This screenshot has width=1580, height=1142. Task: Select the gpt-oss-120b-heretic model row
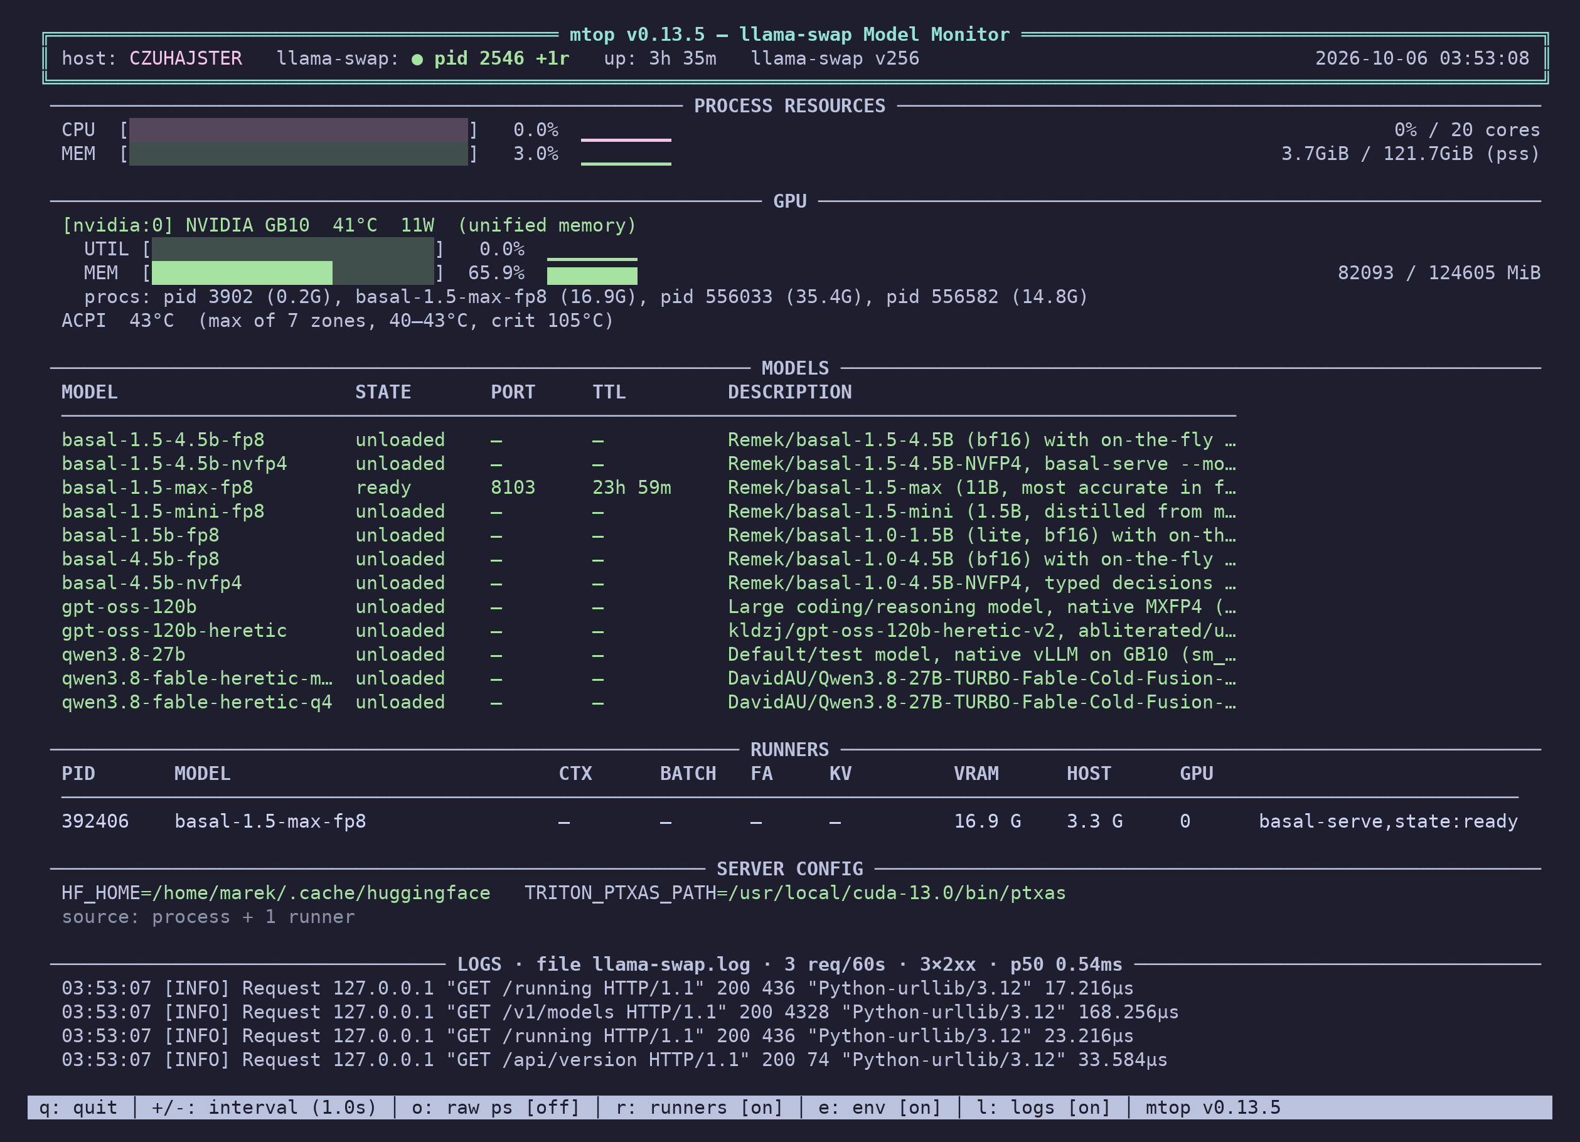pyautogui.click(x=649, y=631)
